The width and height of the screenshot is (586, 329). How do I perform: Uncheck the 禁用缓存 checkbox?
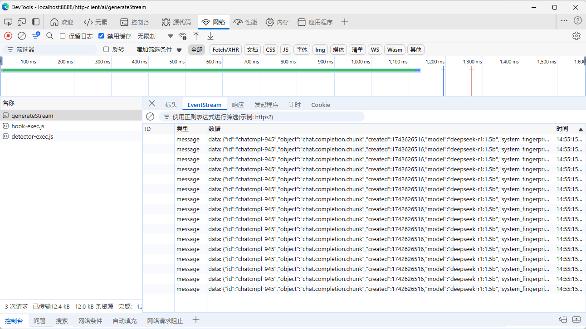pos(101,36)
